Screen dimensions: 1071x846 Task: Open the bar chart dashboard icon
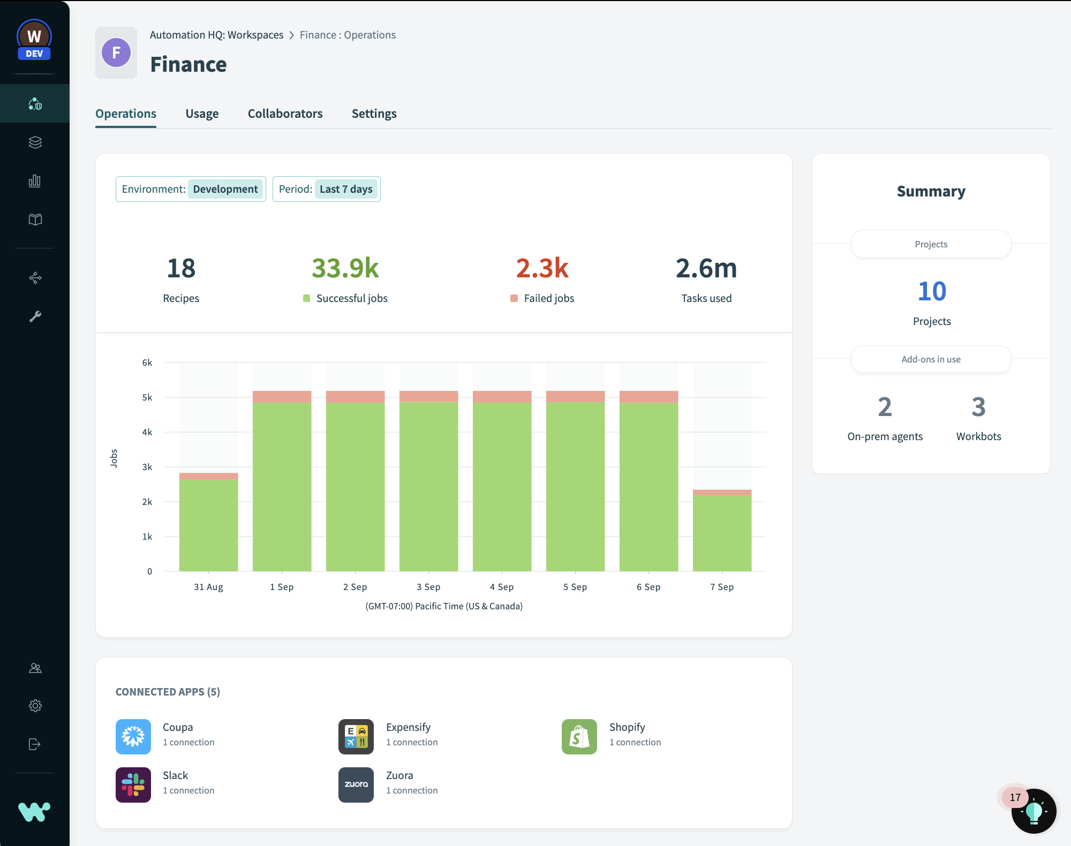pyautogui.click(x=35, y=181)
